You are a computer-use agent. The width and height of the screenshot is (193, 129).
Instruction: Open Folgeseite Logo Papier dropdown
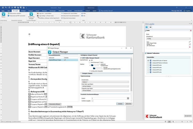point(105,91)
